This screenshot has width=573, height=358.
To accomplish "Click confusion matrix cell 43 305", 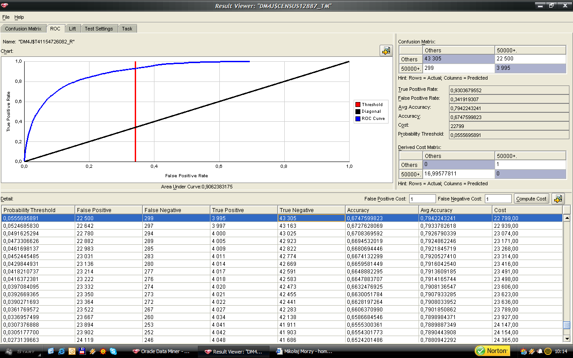I will pyautogui.click(x=458, y=59).
